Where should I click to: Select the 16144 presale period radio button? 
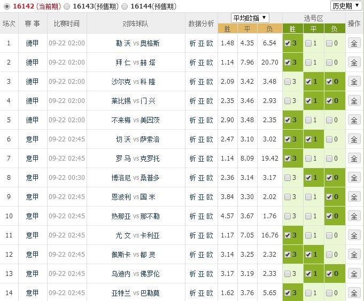coord(125,6)
